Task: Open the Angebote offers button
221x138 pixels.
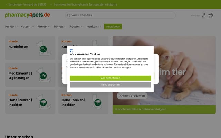Action: (113, 27)
